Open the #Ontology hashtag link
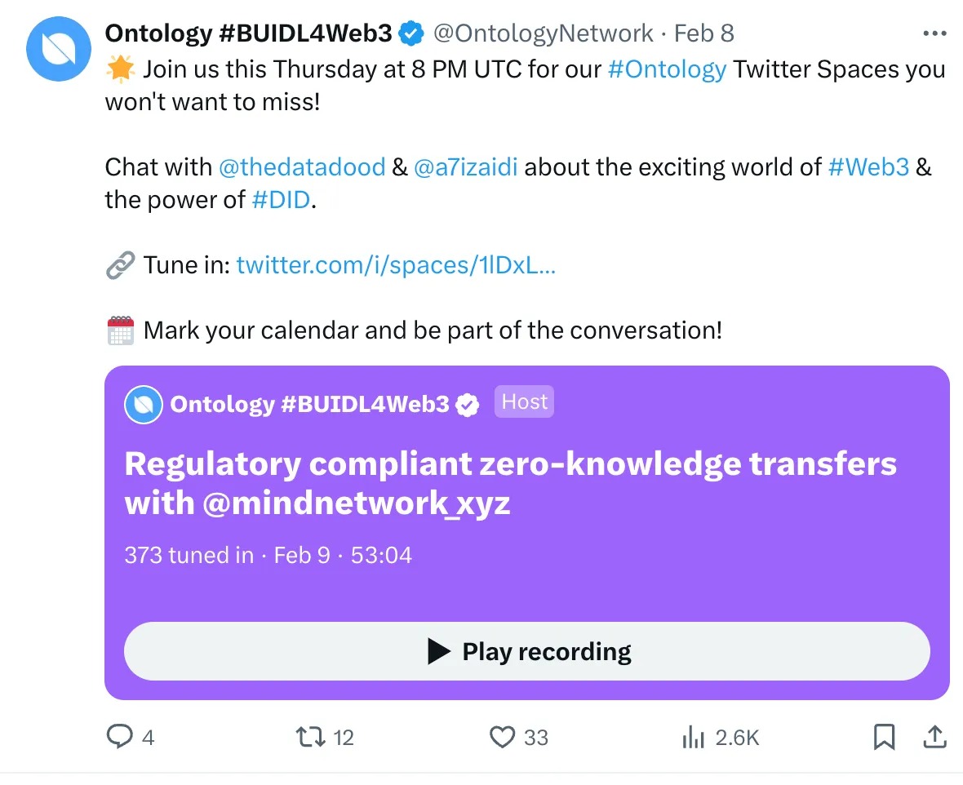This screenshot has width=963, height=785. pos(667,69)
